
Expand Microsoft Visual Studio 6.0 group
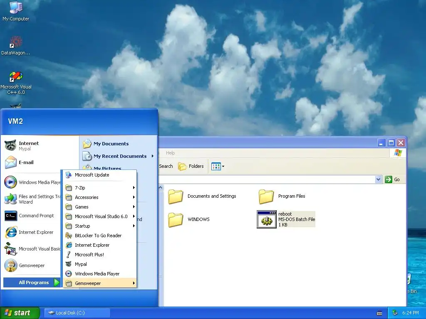[100, 216]
